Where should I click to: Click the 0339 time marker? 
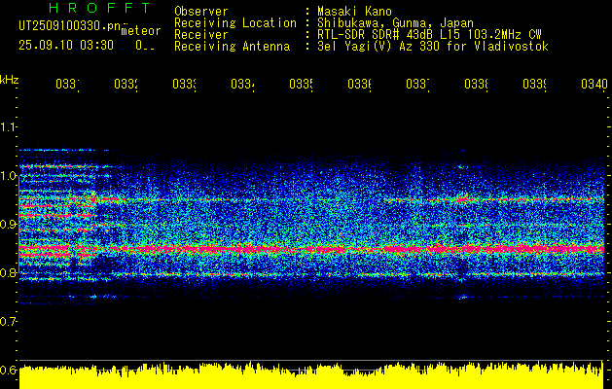[535, 84]
